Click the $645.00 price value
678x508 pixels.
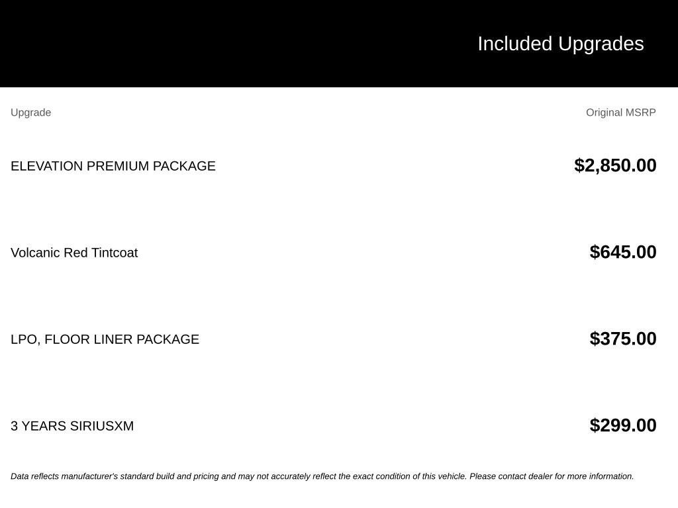(622, 252)
